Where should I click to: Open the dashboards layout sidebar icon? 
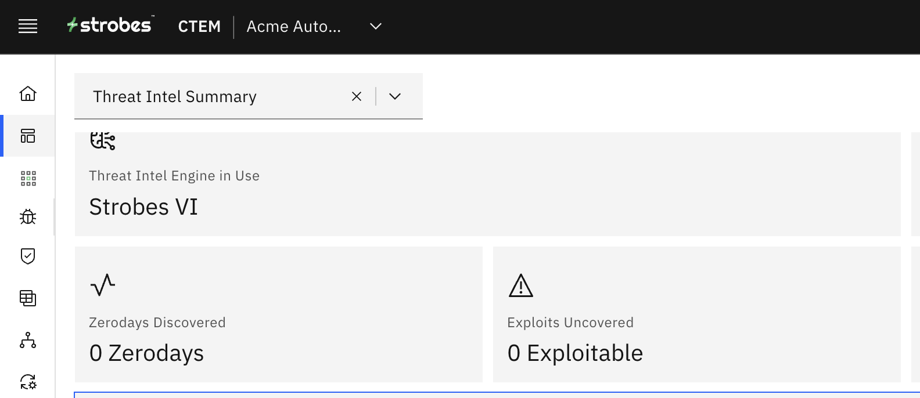point(28,136)
